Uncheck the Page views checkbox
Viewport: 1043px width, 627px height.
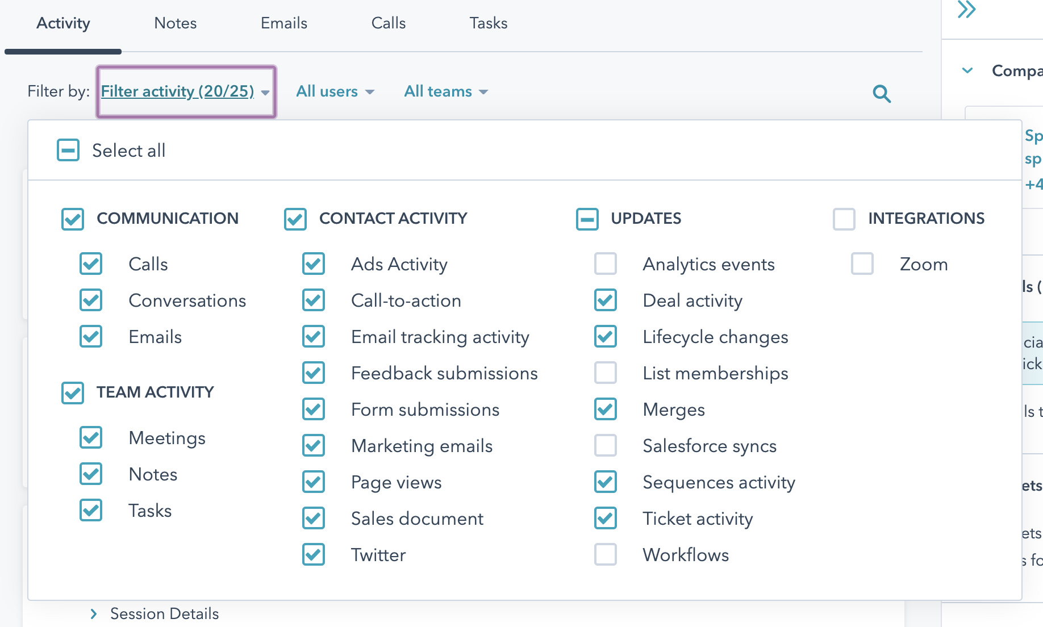[x=314, y=482]
